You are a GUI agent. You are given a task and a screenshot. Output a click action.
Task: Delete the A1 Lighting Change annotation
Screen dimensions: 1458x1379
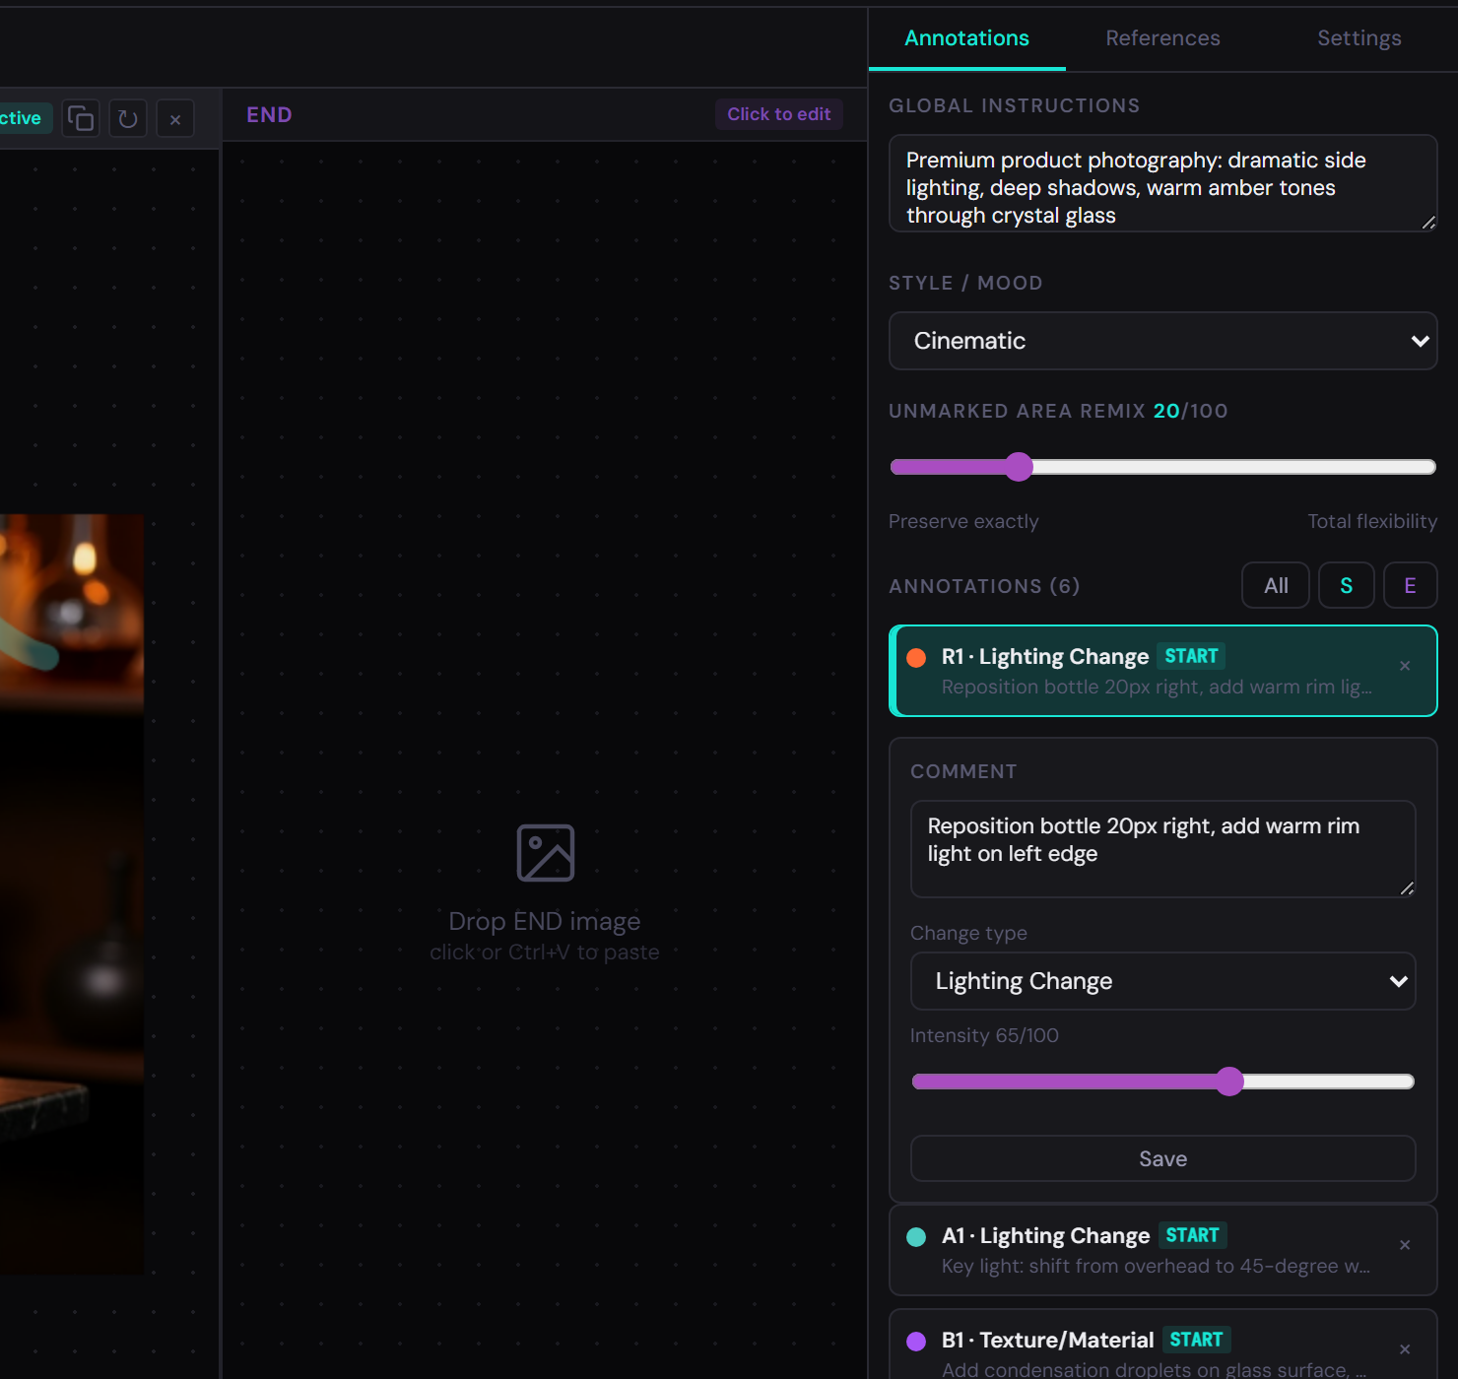[x=1405, y=1245]
